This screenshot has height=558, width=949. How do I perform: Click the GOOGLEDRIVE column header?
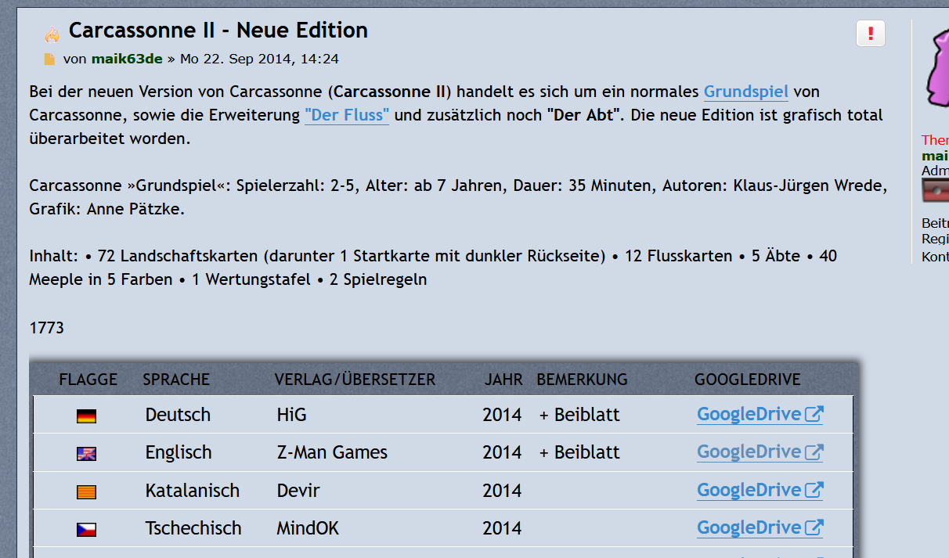click(x=747, y=380)
